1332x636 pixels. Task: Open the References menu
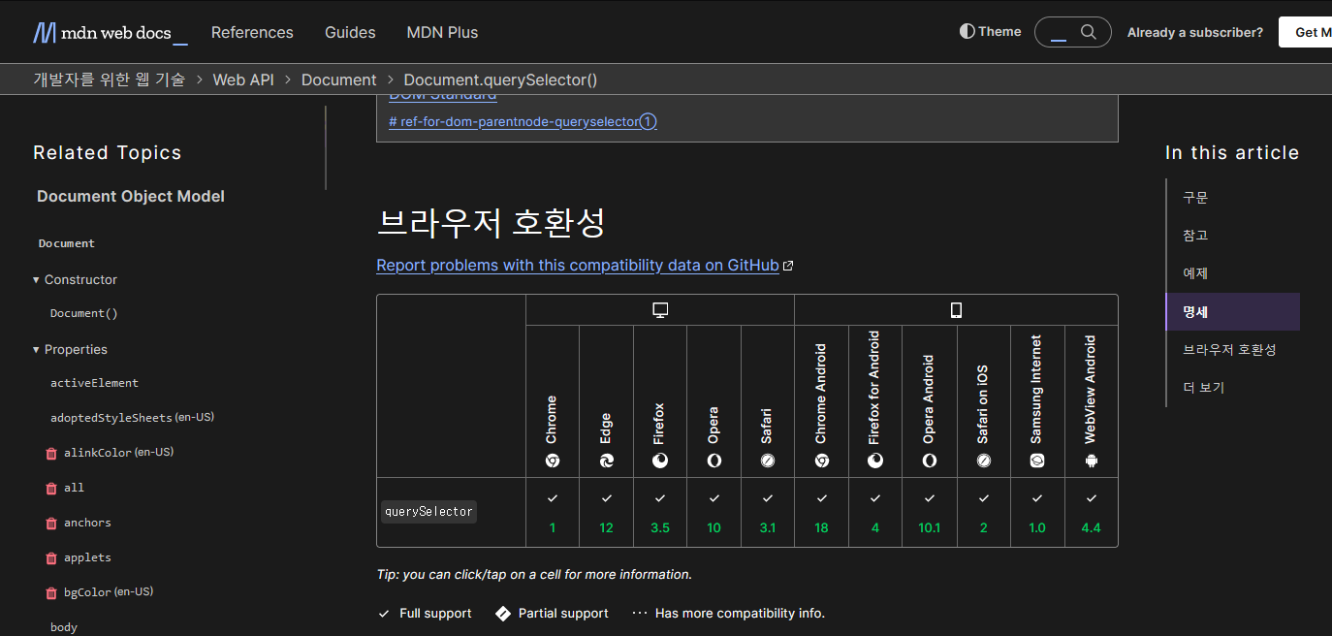pyautogui.click(x=252, y=32)
